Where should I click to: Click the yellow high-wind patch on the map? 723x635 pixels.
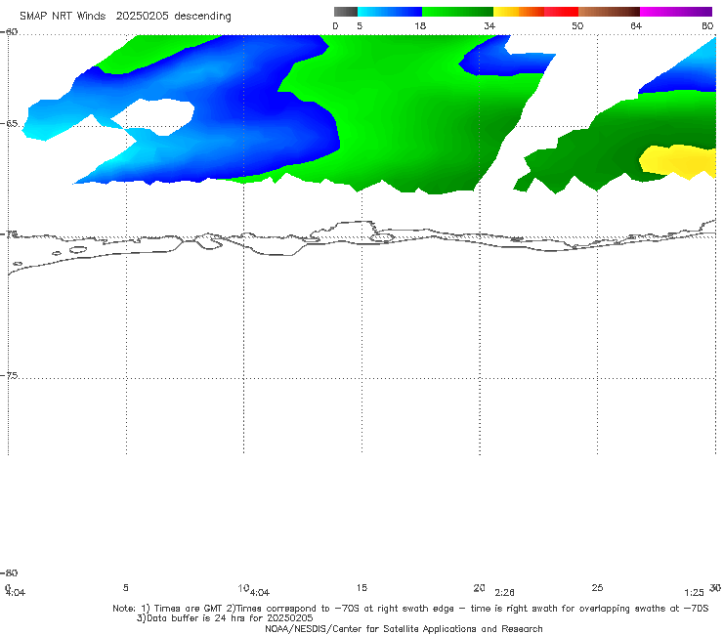pyautogui.click(x=678, y=161)
